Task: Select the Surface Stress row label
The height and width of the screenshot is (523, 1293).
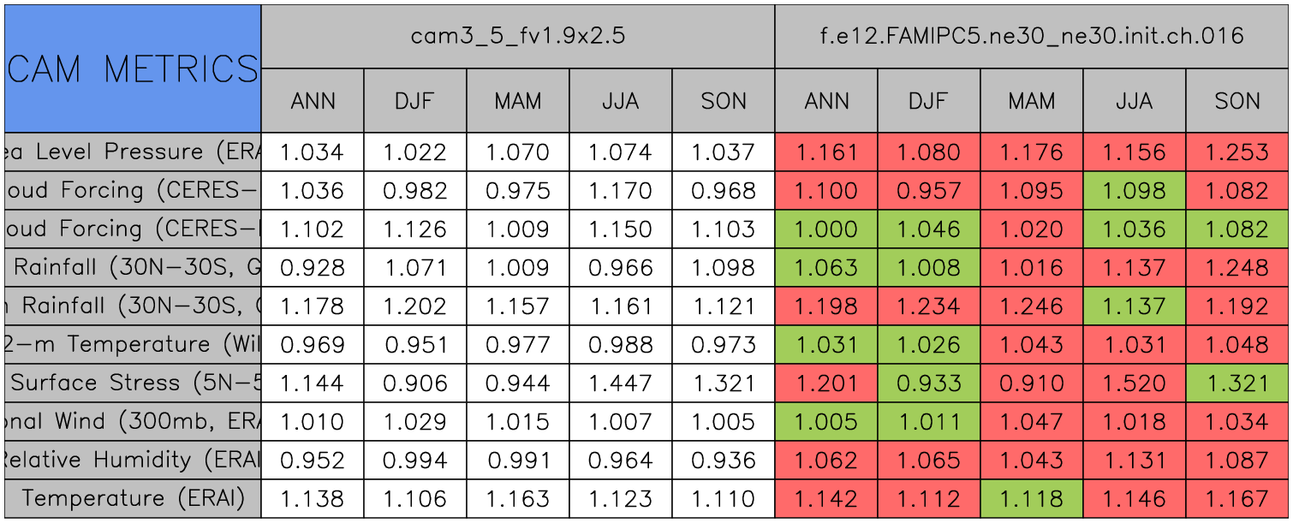Action: coord(133,383)
